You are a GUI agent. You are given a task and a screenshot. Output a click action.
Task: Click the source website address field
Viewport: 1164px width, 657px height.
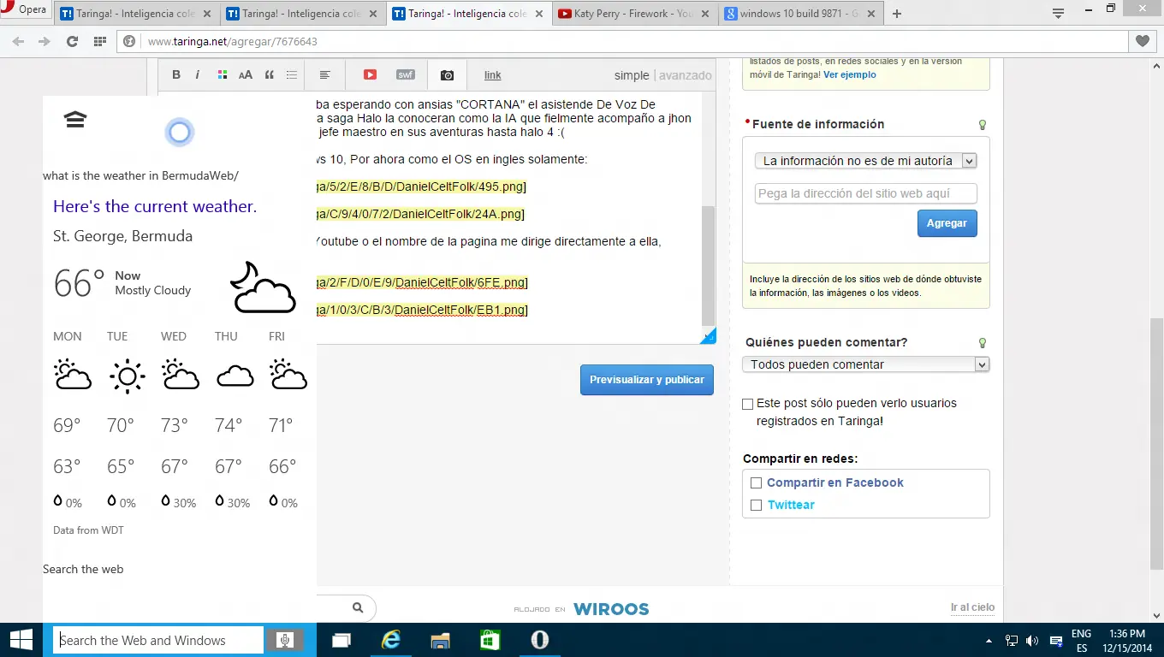coord(865,193)
